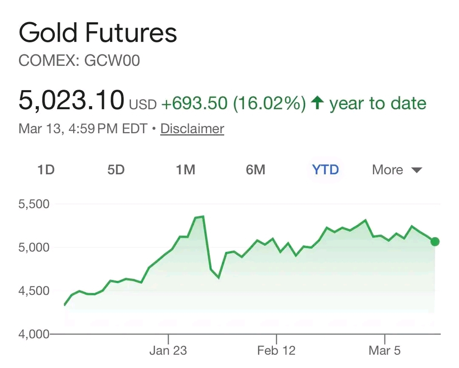
Task: Click the 4,000 price axis label
Action: [34, 334]
